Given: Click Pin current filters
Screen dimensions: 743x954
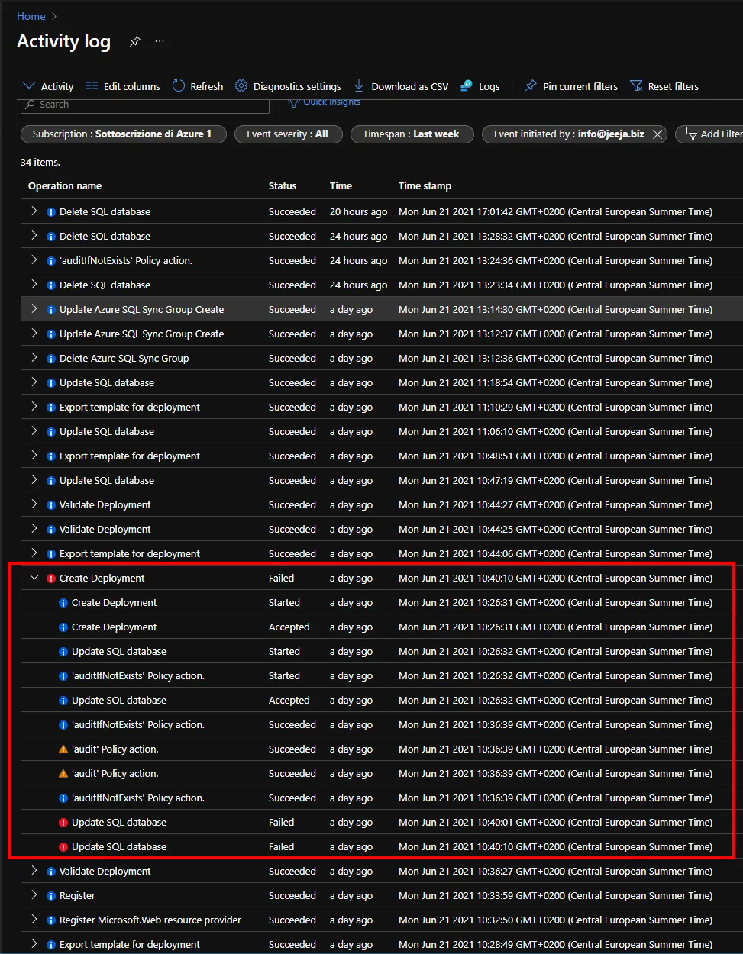Looking at the screenshot, I should [571, 86].
